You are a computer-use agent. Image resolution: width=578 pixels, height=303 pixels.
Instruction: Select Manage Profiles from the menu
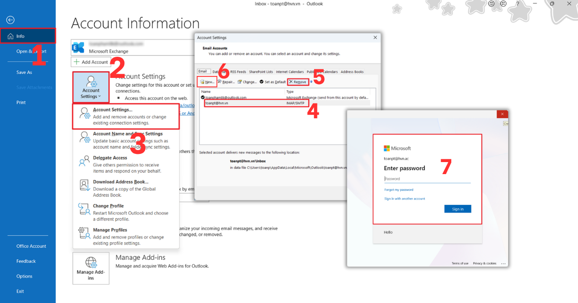coord(126,237)
